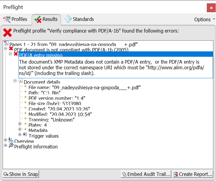
Task: Expand the Metadata tree node
Action: (x=20, y=129)
